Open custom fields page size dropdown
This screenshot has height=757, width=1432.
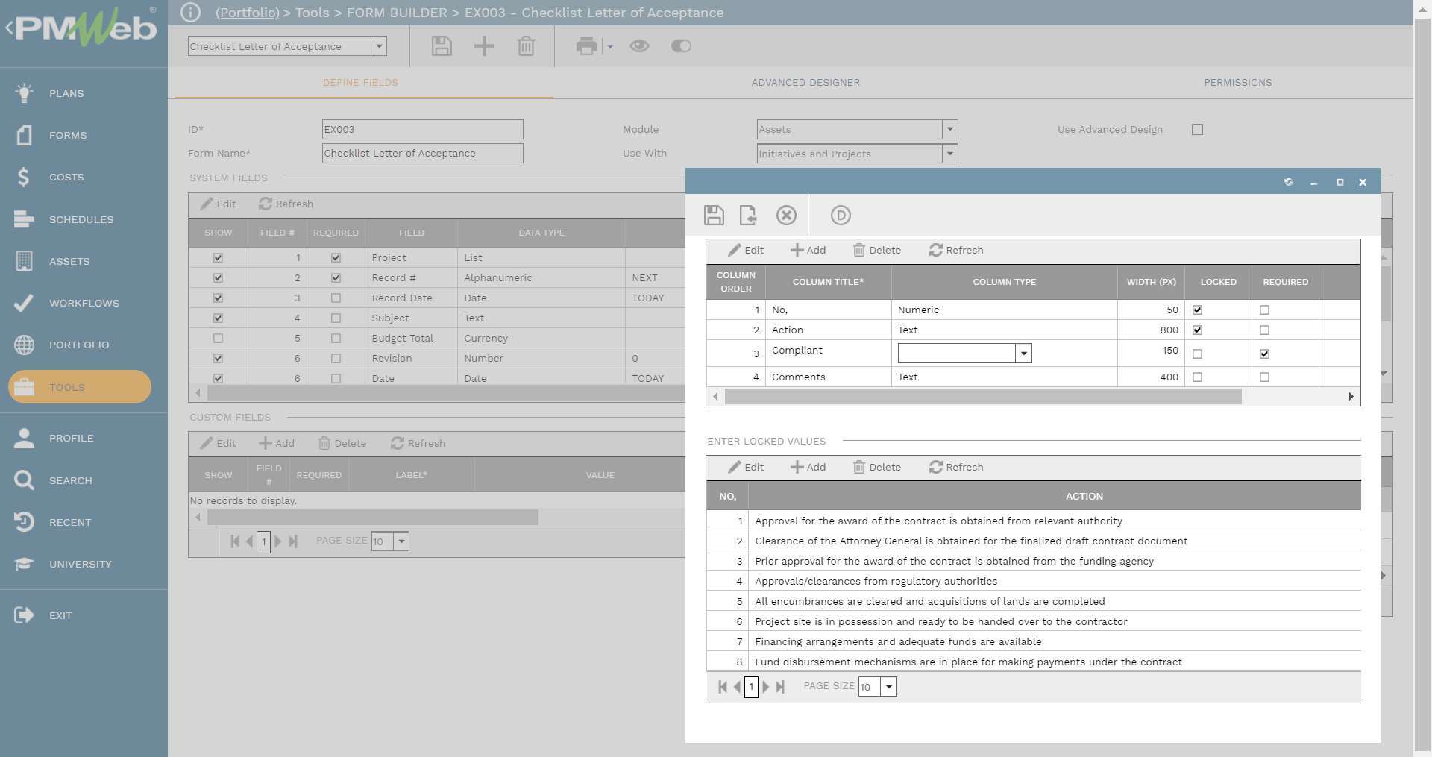click(x=401, y=541)
